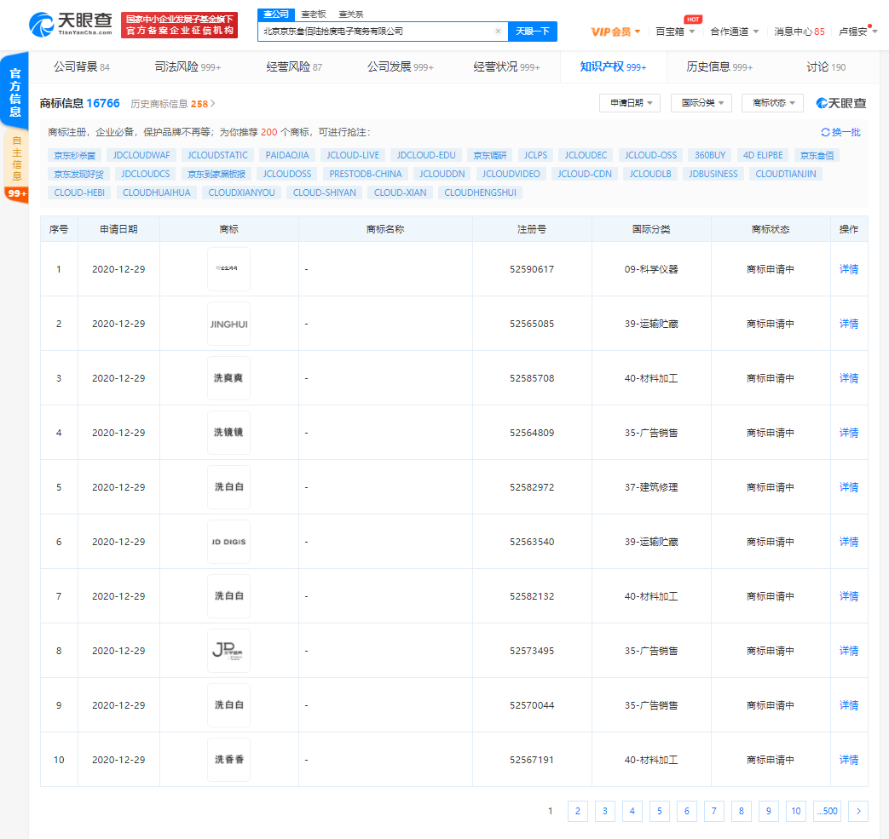889x839 pixels.
Task: Expand the 商标状态 filter dropdown
Action: pos(772,103)
